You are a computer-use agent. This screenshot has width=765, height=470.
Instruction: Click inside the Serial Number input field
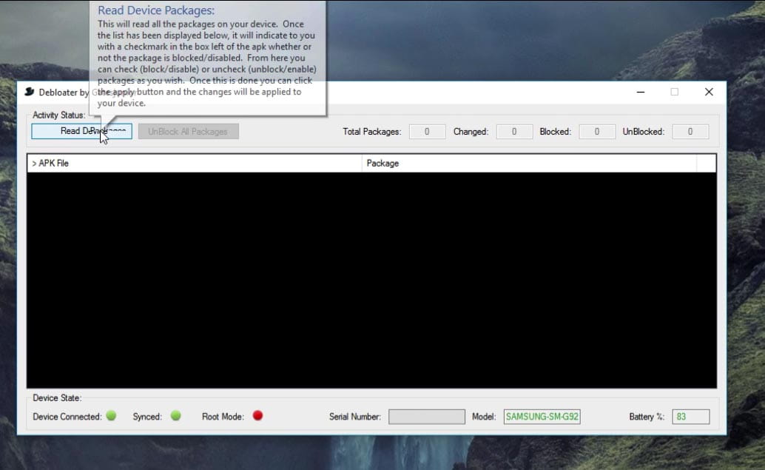click(x=426, y=416)
